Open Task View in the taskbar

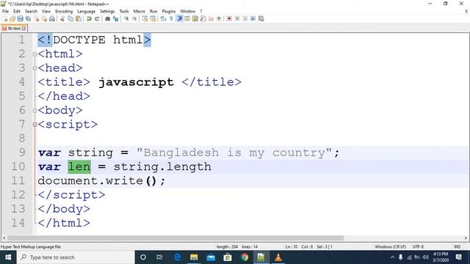[160, 257]
